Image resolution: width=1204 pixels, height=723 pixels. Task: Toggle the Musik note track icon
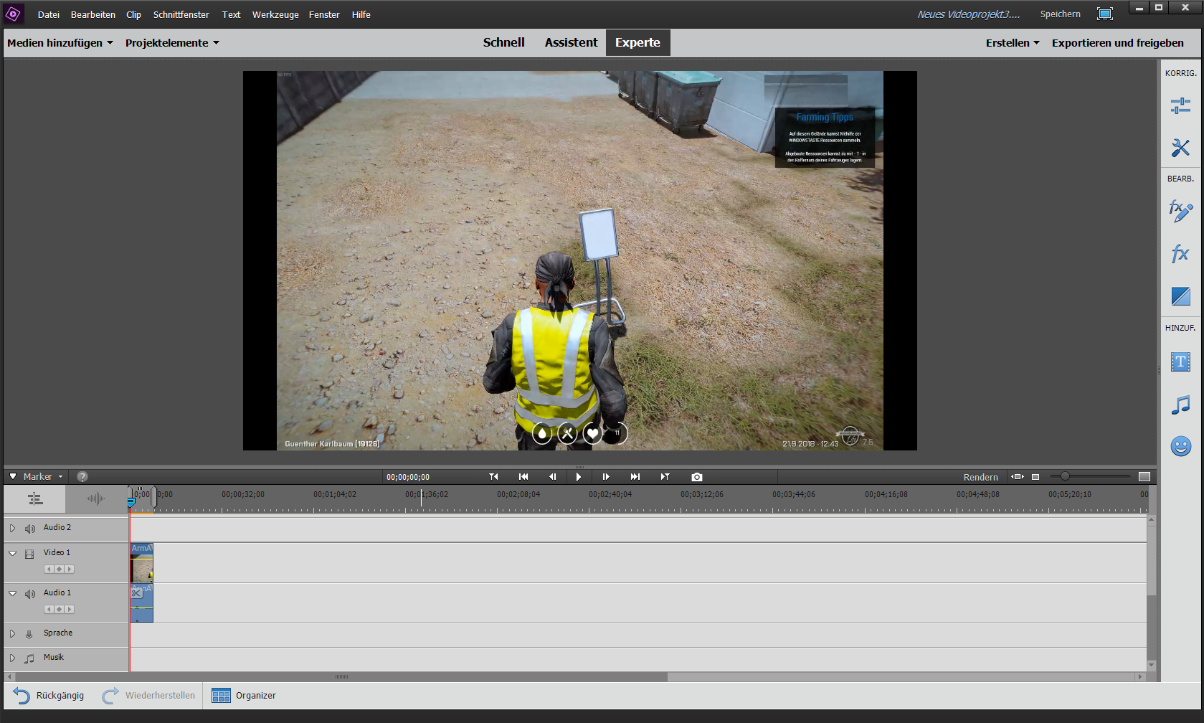click(29, 658)
